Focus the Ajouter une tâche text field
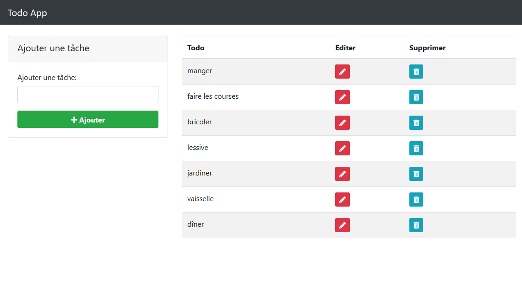522x298 pixels. 88,95
